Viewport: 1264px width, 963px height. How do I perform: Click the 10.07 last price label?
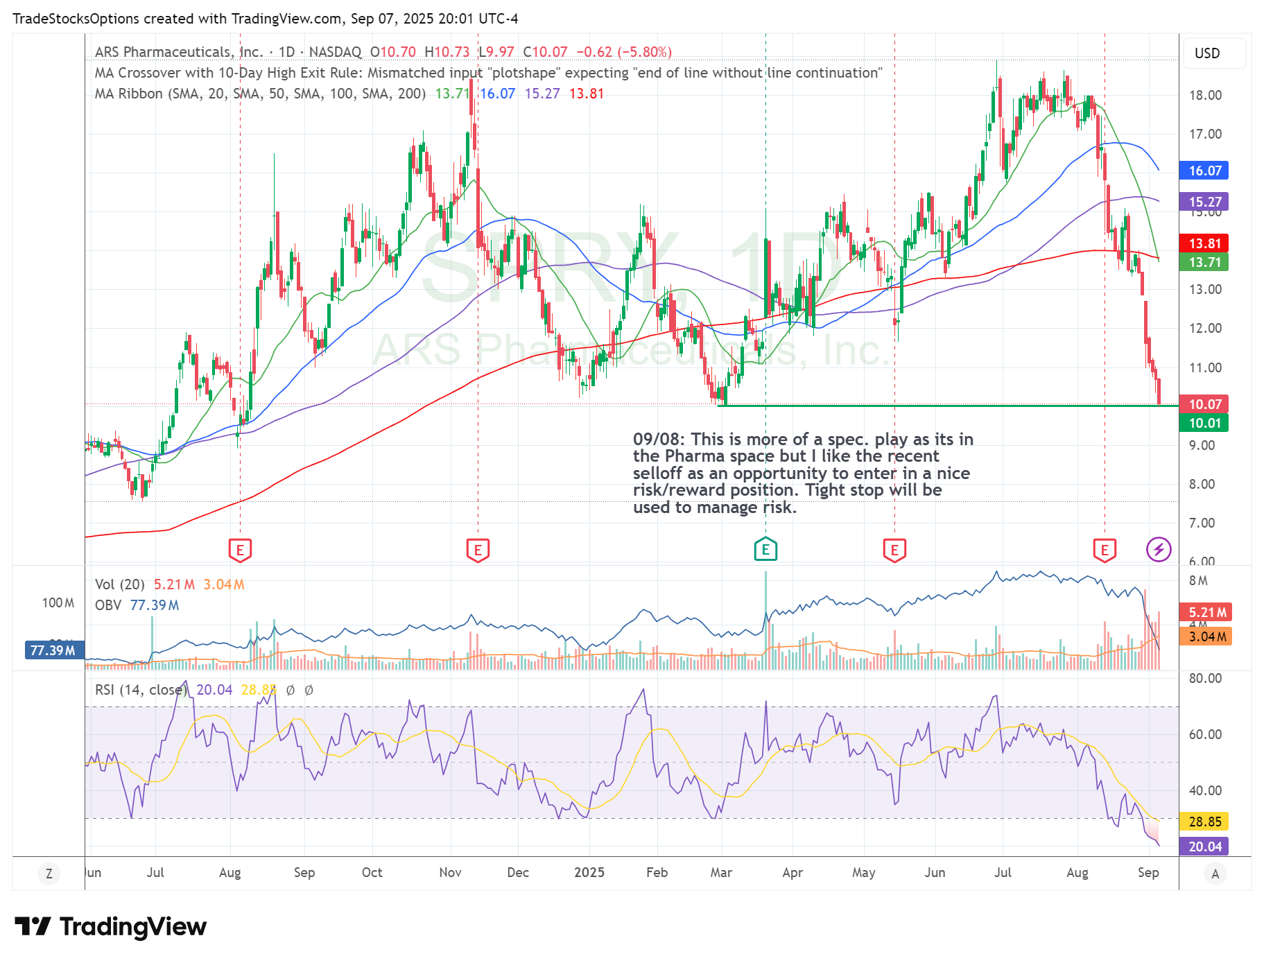(x=1204, y=404)
